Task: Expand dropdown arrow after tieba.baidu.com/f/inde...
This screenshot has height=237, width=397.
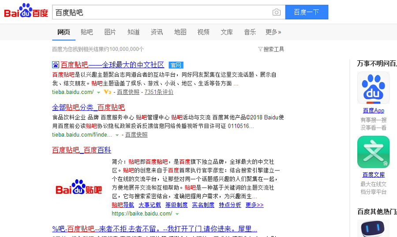Action: coord(117,135)
